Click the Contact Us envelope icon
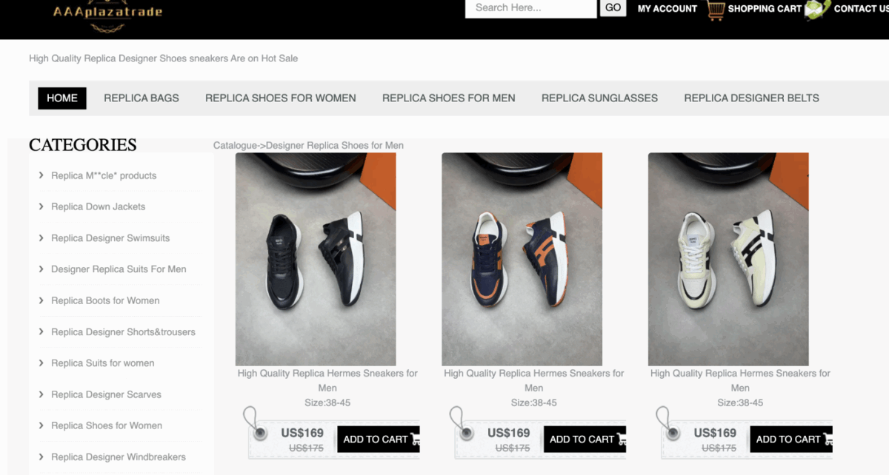Screen dimensions: 889x475 (816, 10)
